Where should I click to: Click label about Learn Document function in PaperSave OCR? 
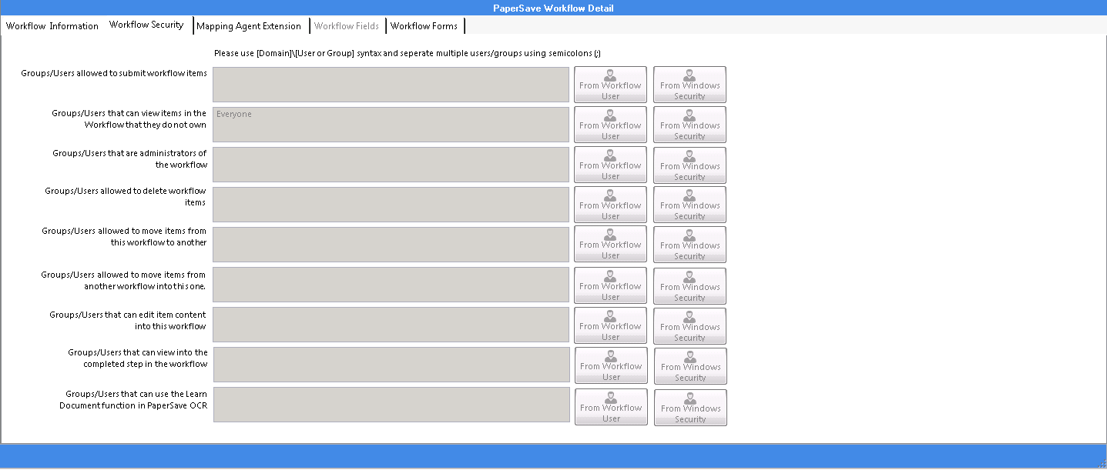point(133,399)
